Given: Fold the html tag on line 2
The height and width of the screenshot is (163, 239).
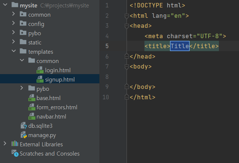Looking at the screenshot, I should 127,16.
